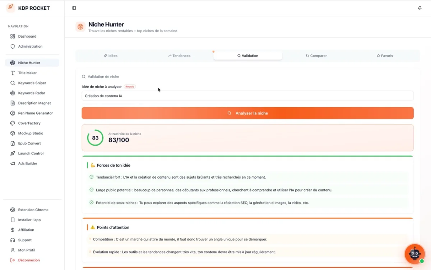Open the Favoris tab

385,56
